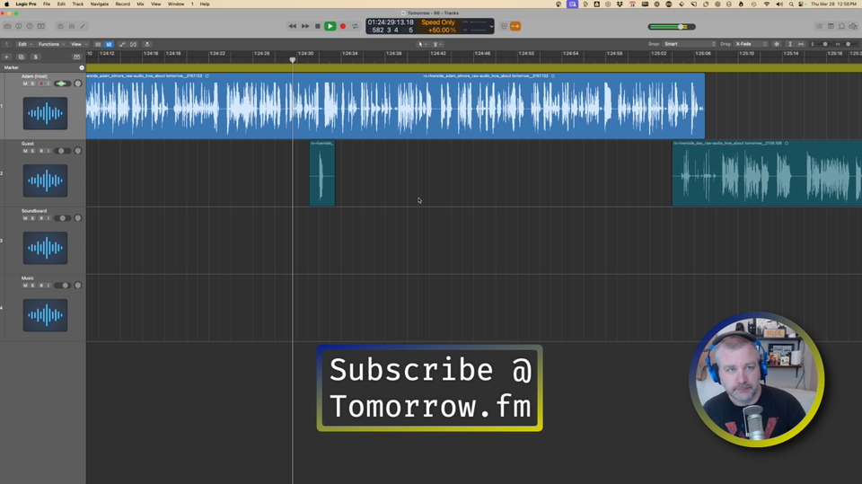Enable input monitoring on the Music track
Viewport: 862px width, 484px height.
pyautogui.click(x=48, y=286)
